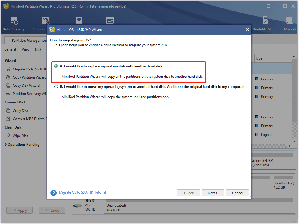The width and height of the screenshot is (299, 224).
Task: Select the Partition Management tab
Action: pyautogui.click(x=26, y=41)
